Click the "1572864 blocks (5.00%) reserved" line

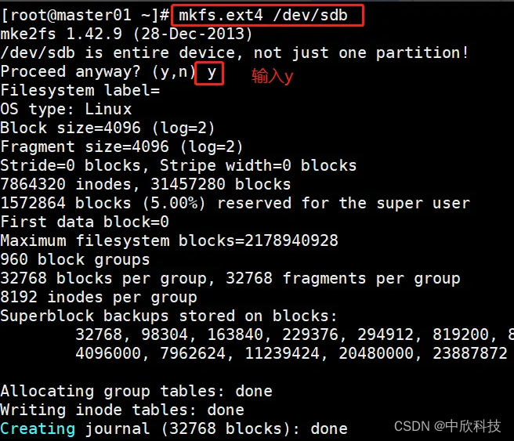235,203
